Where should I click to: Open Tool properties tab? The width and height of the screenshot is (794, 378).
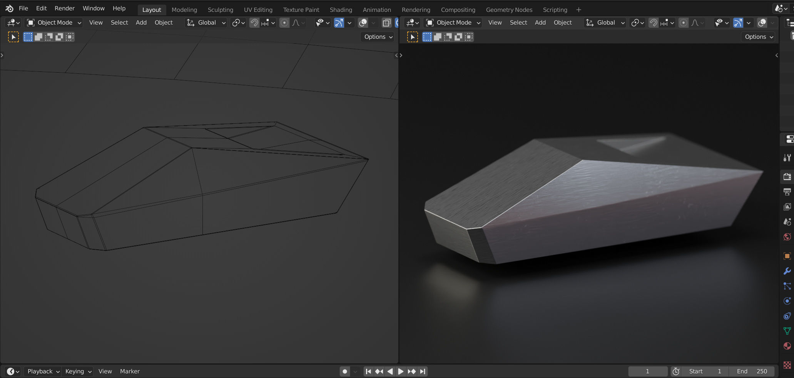[x=787, y=157]
